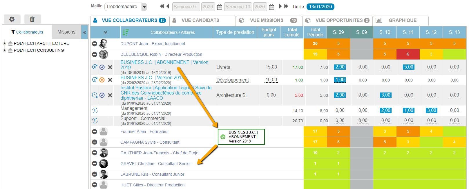Switch to the VUE MISSIONS tab
Screen dimensions: 469x189
pos(266,21)
